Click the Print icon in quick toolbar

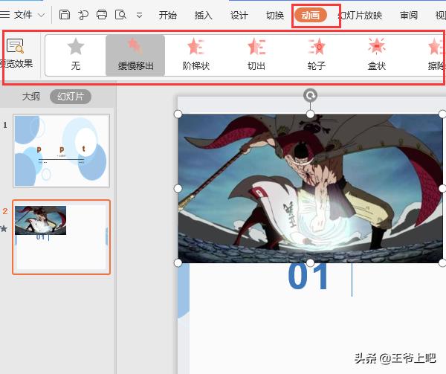[102, 15]
